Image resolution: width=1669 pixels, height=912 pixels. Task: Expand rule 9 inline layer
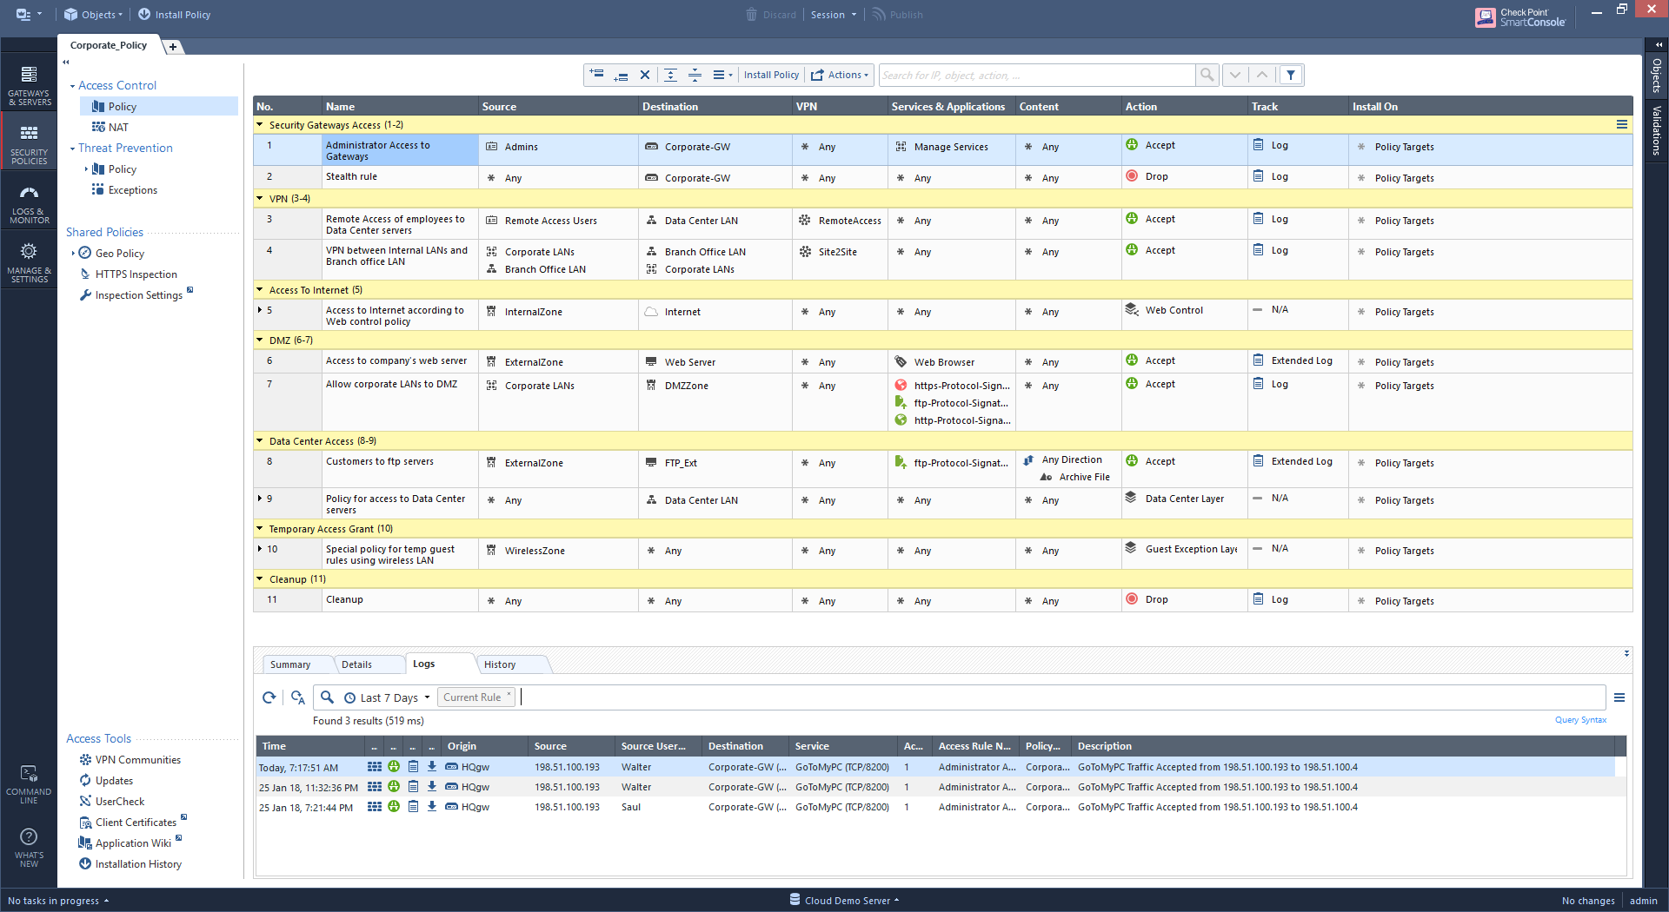[260, 499]
